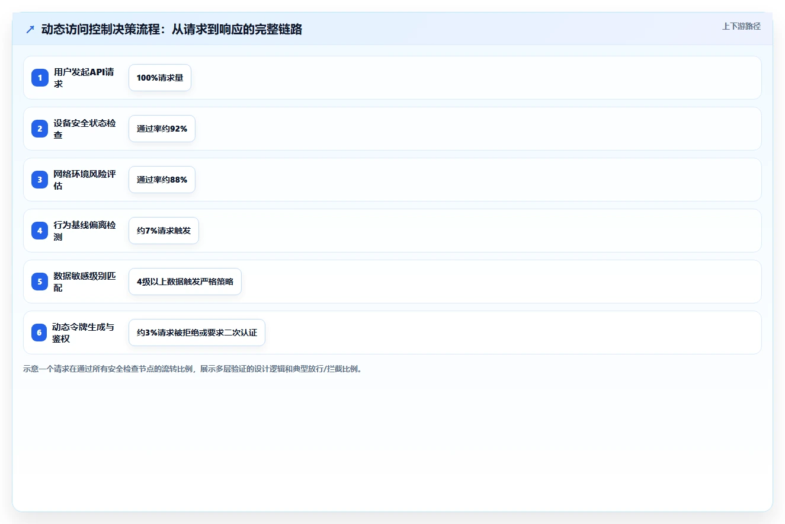Viewport: 785px width, 524px height.
Task: Click the 约7%请求触发 tag
Action: [164, 231]
